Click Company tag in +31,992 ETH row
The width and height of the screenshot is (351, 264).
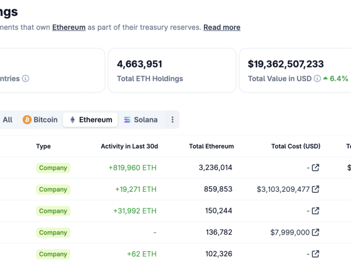coord(53,211)
